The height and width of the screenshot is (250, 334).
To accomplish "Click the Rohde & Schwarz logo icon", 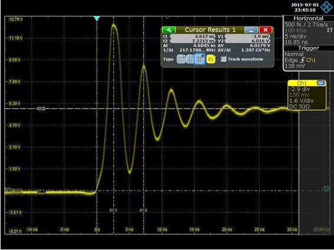I will click(326, 7).
